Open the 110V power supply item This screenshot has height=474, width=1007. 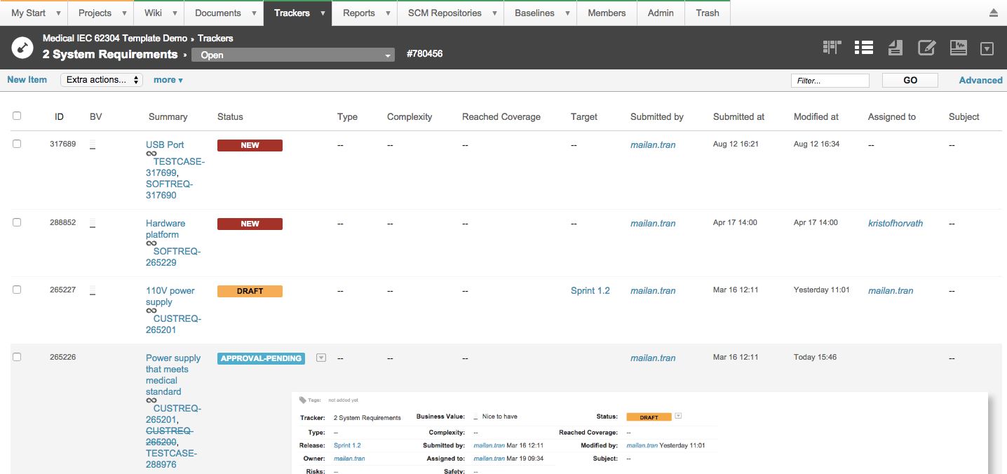[170, 296]
